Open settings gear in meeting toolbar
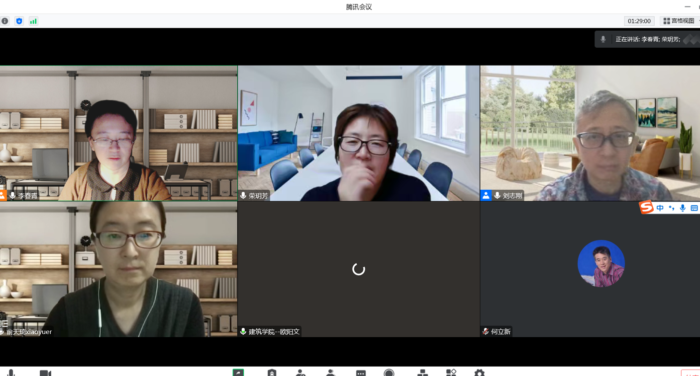Screen dimensions: 700x376 pos(479,373)
